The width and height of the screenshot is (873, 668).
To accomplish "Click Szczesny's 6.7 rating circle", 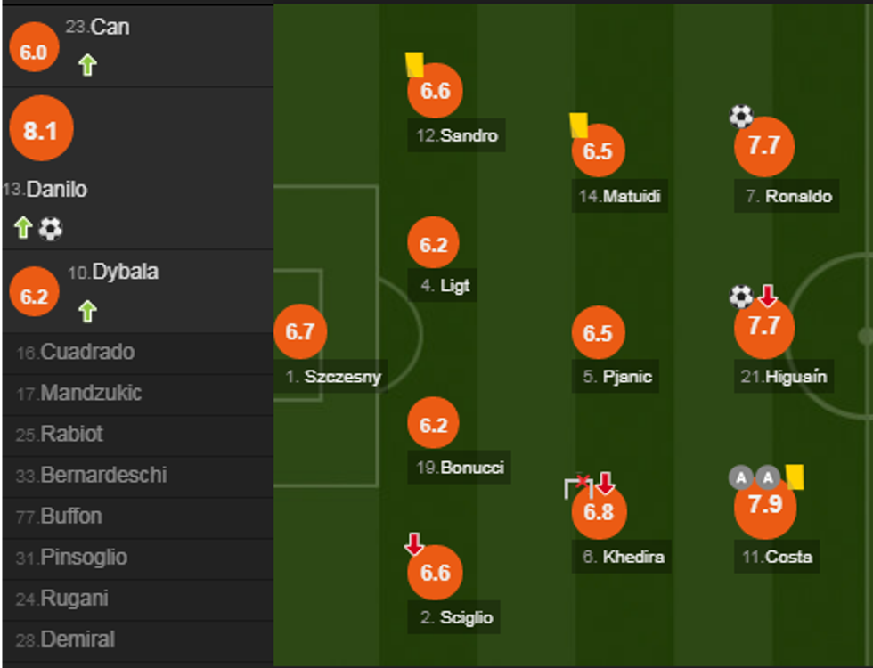I will click(x=300, y=331).
